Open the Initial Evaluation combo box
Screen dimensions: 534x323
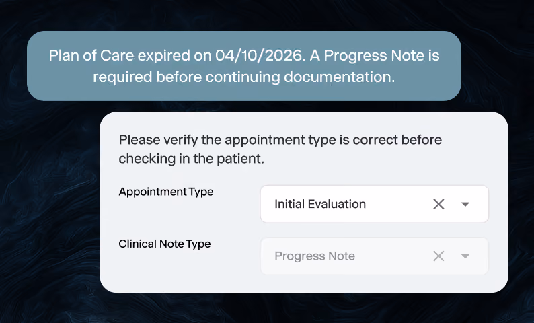point(375,204)
